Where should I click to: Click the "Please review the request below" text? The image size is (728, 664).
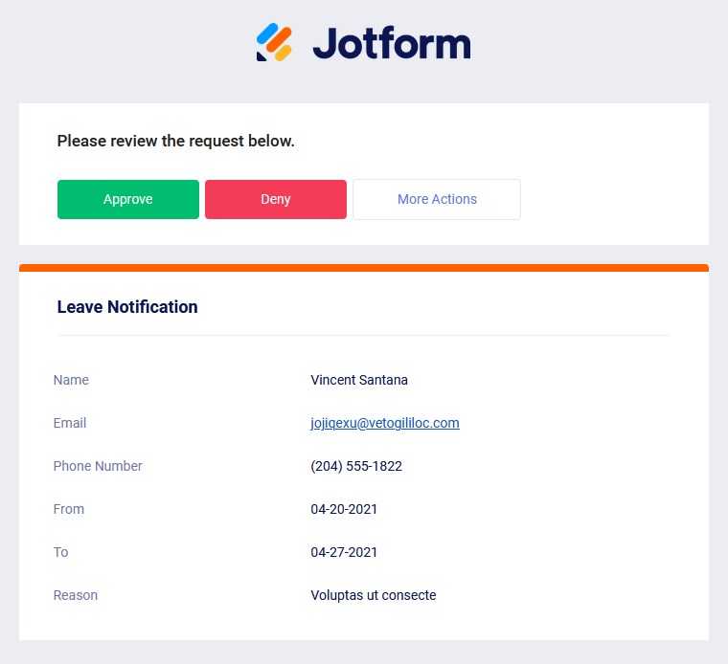click(x=176, y=141)
